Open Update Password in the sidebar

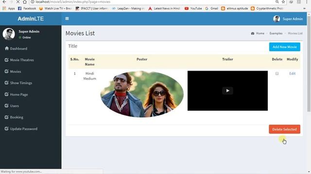click(24, 129)
